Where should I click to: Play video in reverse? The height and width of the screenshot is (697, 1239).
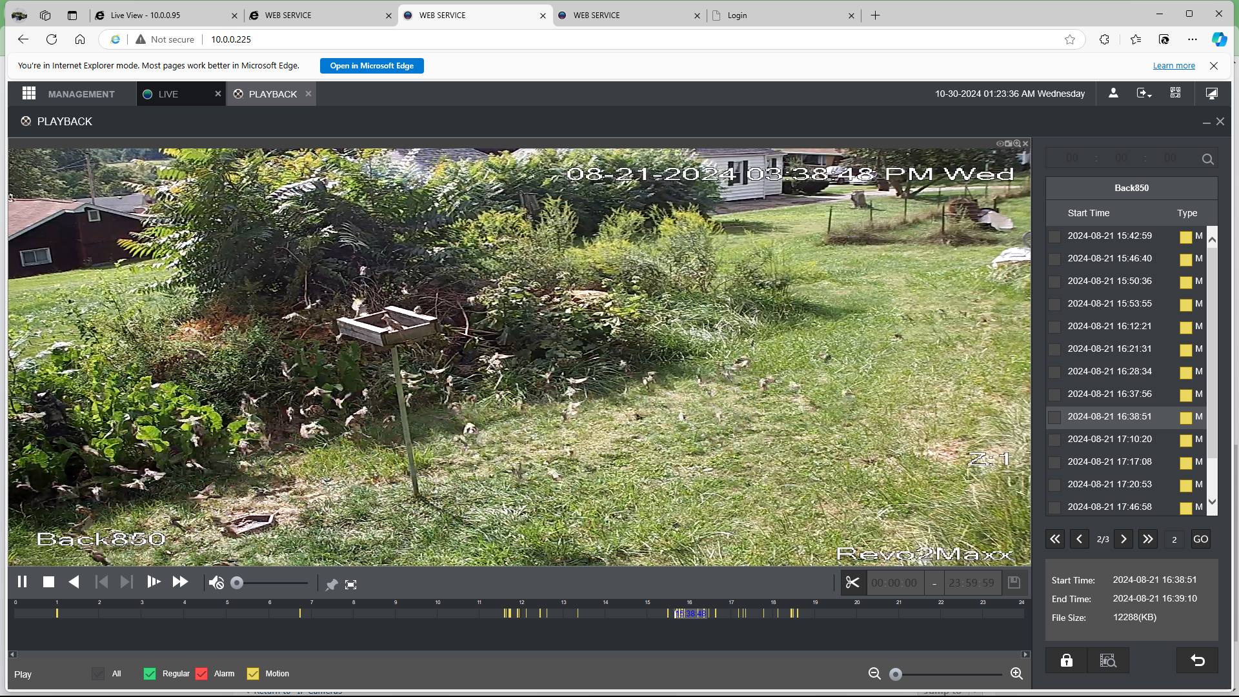[x=74, y=582]
